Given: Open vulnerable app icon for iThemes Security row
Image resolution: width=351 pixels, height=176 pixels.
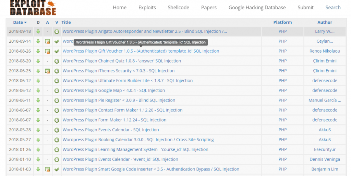Looking at the screenshot, I should click(47, 71).
